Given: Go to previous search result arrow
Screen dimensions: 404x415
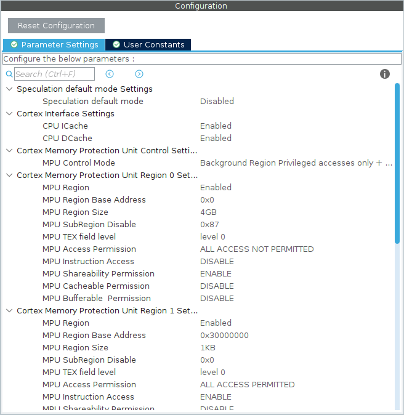Looking at the screenshot, I should tap(110, 74).
